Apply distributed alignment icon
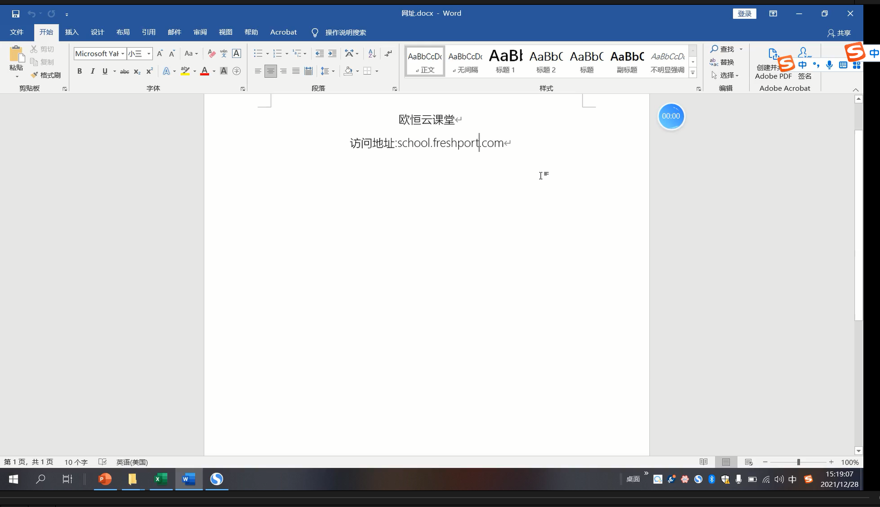 [309, 71]
